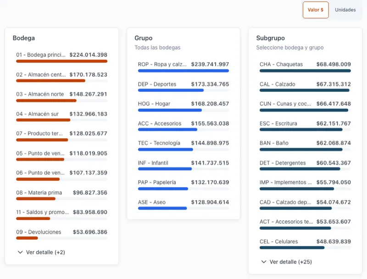The width and height of the screenshot is (367, 279).
Task: Choose 03 - Almacén norte warehouse
Action: tap(61, 97)
